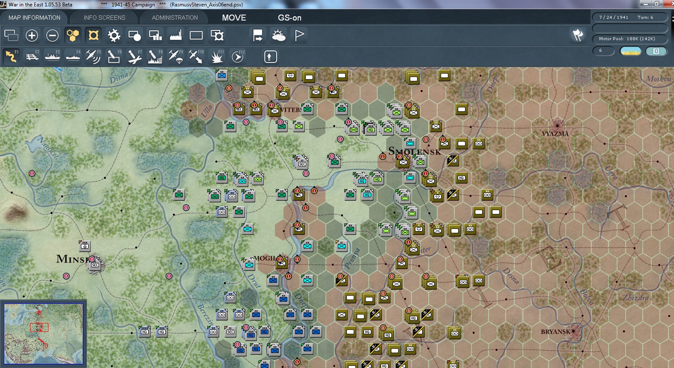Click the Motor Pool readout
Screen dimensions: 674x368
pyautogui.click(x=629, y=39)
